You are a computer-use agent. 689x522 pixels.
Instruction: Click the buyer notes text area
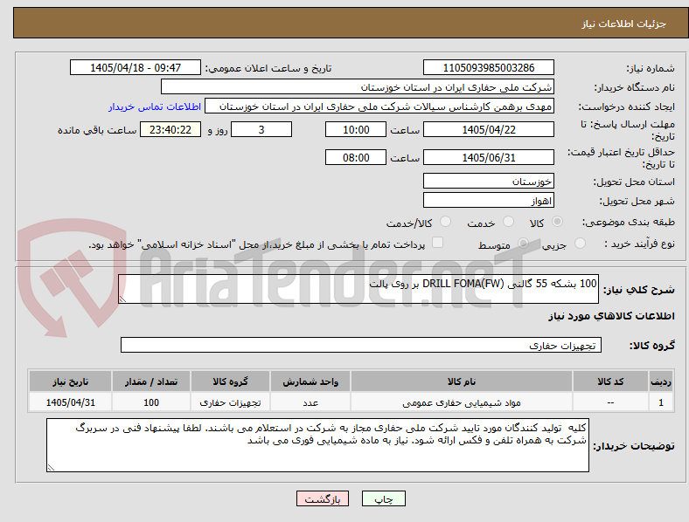pos(317,445)
